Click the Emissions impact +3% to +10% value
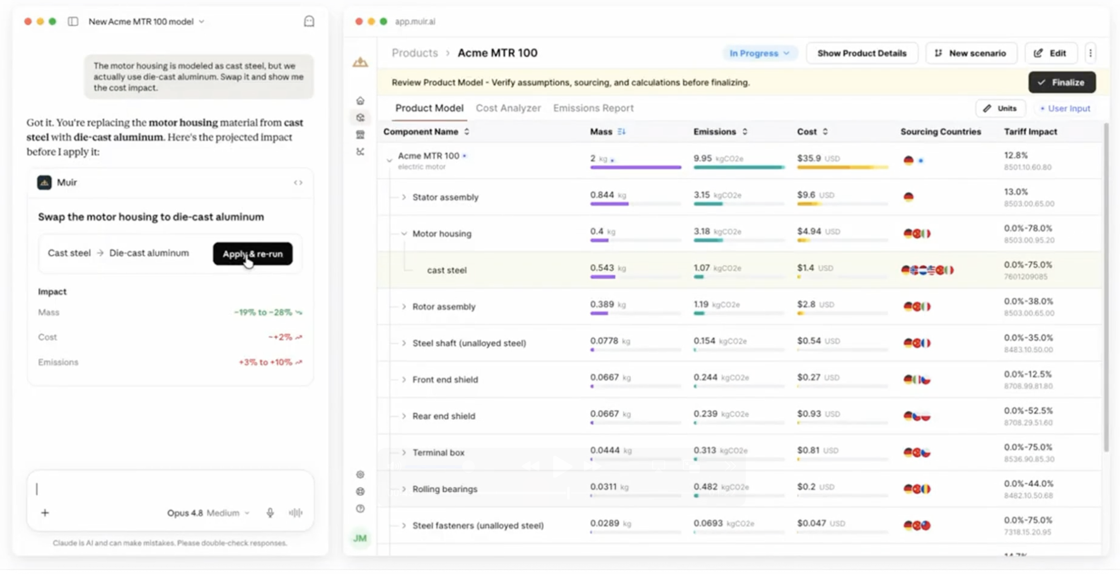 tap(265, 362)
